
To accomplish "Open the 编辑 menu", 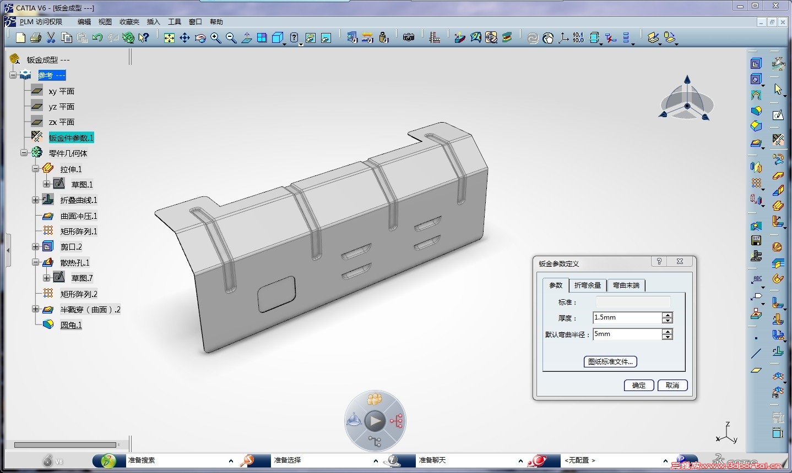I will pos(84,22).
